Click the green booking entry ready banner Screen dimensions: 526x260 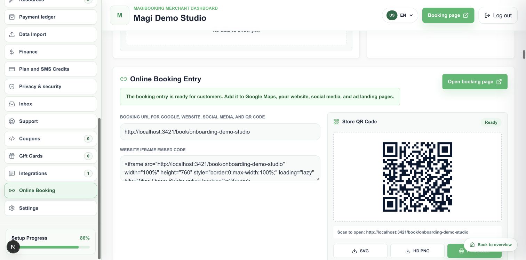[x=260, y=97]
